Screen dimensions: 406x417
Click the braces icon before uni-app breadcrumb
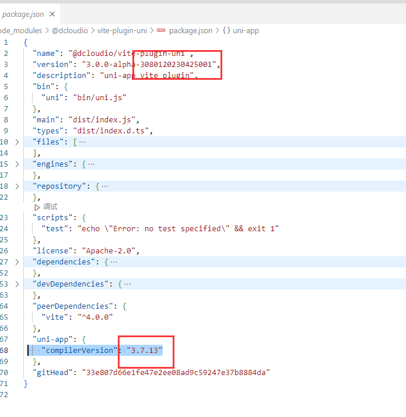[x=226, y=30]
